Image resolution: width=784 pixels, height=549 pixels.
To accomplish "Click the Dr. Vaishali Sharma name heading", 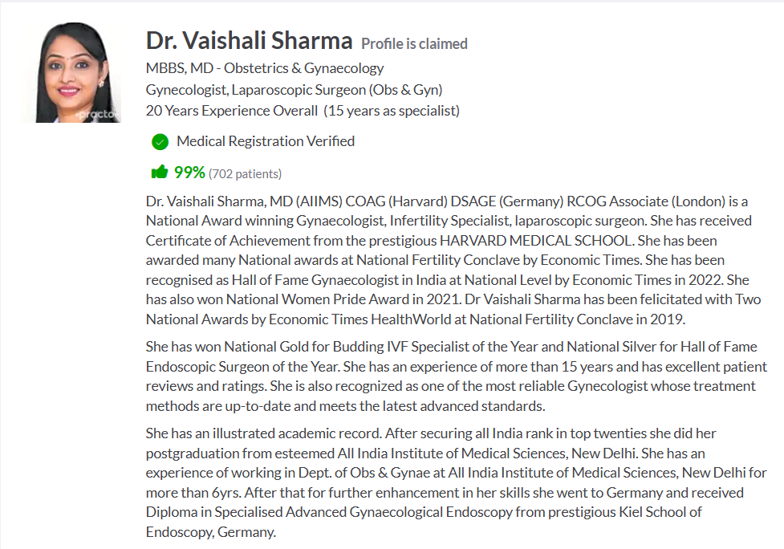I will point(249,41).
